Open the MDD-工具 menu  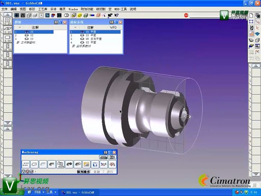120,9
